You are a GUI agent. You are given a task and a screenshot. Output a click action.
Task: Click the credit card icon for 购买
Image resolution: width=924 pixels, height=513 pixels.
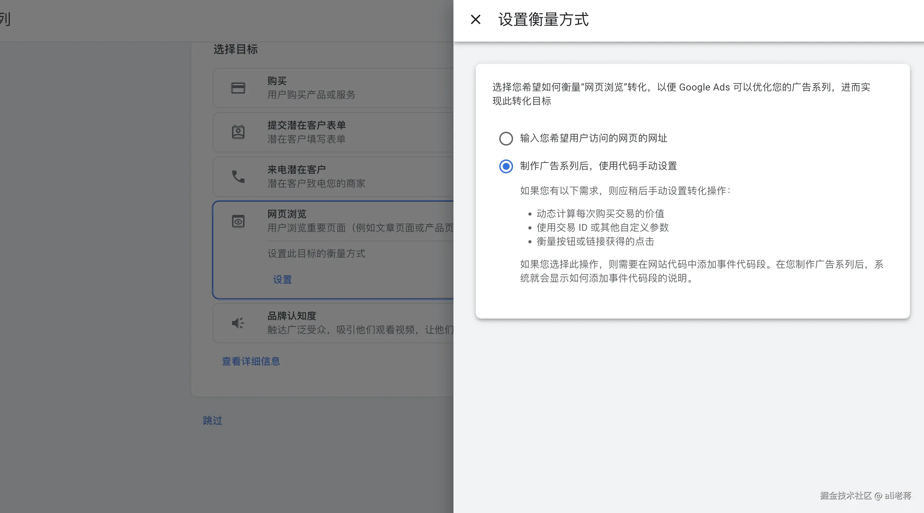click(x=238, y=88)
